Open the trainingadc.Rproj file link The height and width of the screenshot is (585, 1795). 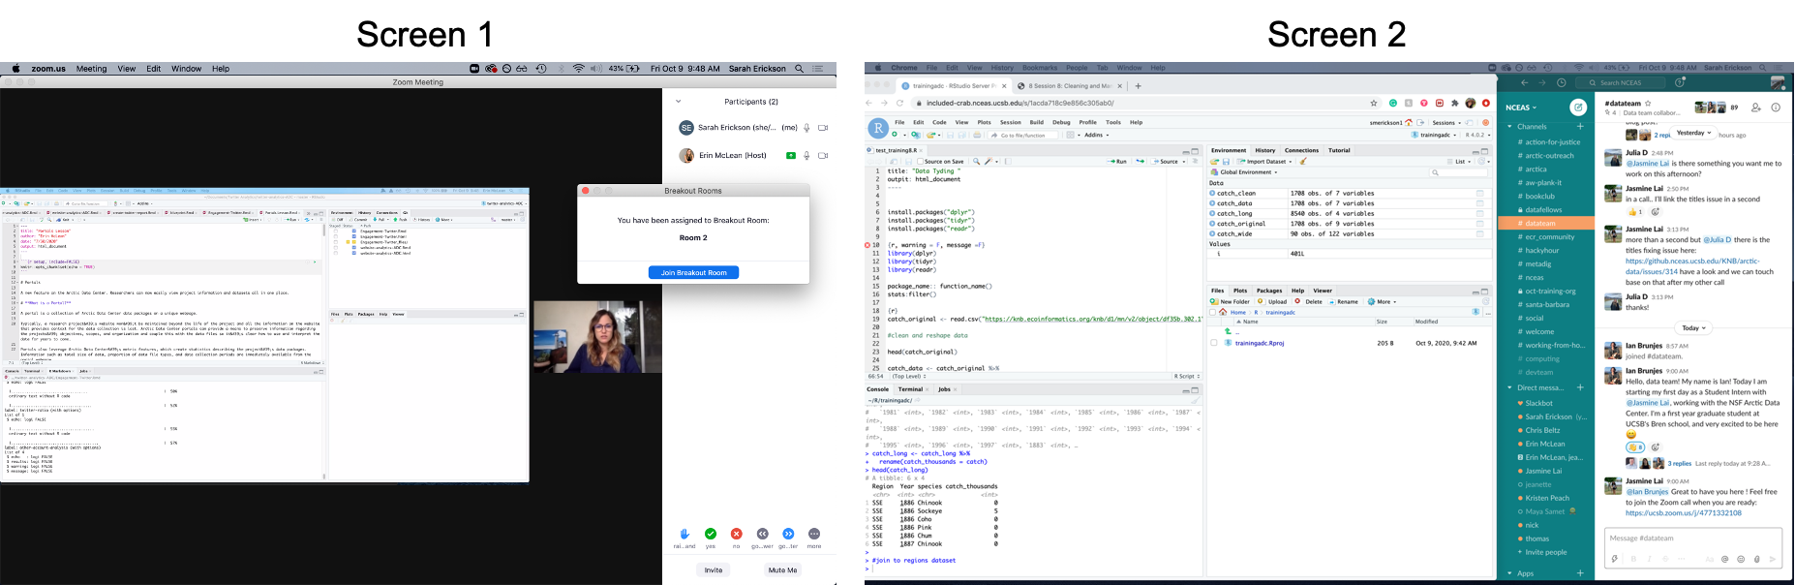click(1260, 343)
